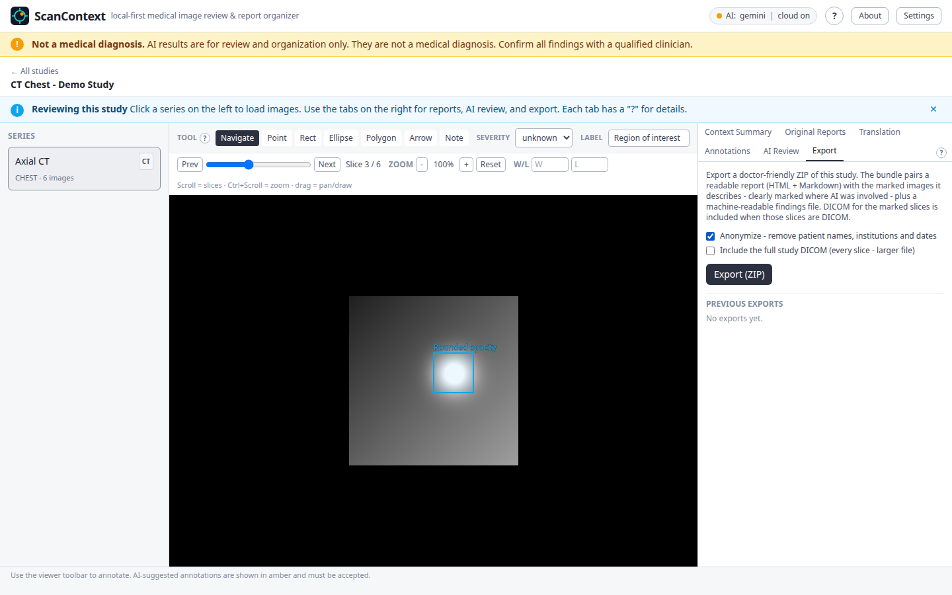Click the warning icon in the yellow banner
The image size is (952, 595).
pos(17,44)
